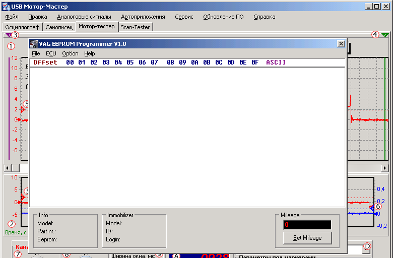Open ECU menu in VAG EEPROM Programmer
The image size is (394, 258).
pos(51,53)
